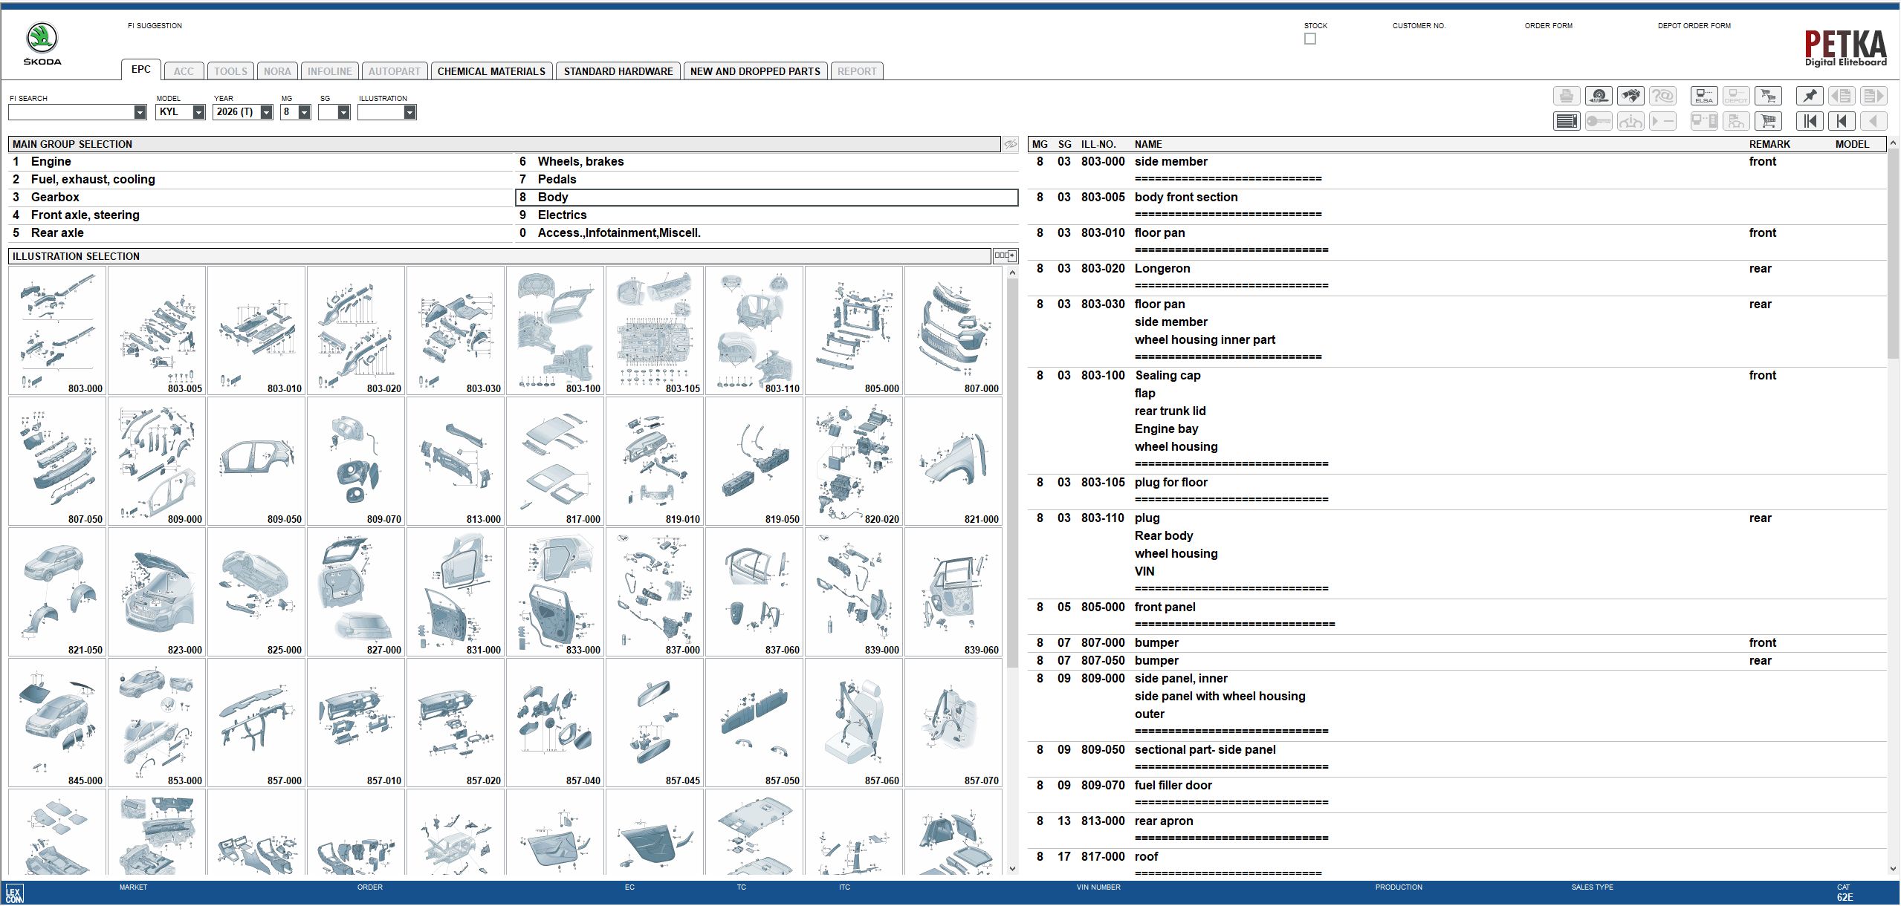Open illustration thumbnail 803-000

tap(57, 330)
